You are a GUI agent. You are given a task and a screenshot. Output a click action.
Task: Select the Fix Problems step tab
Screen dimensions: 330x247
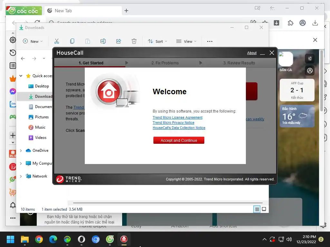(x=165, y=63)
